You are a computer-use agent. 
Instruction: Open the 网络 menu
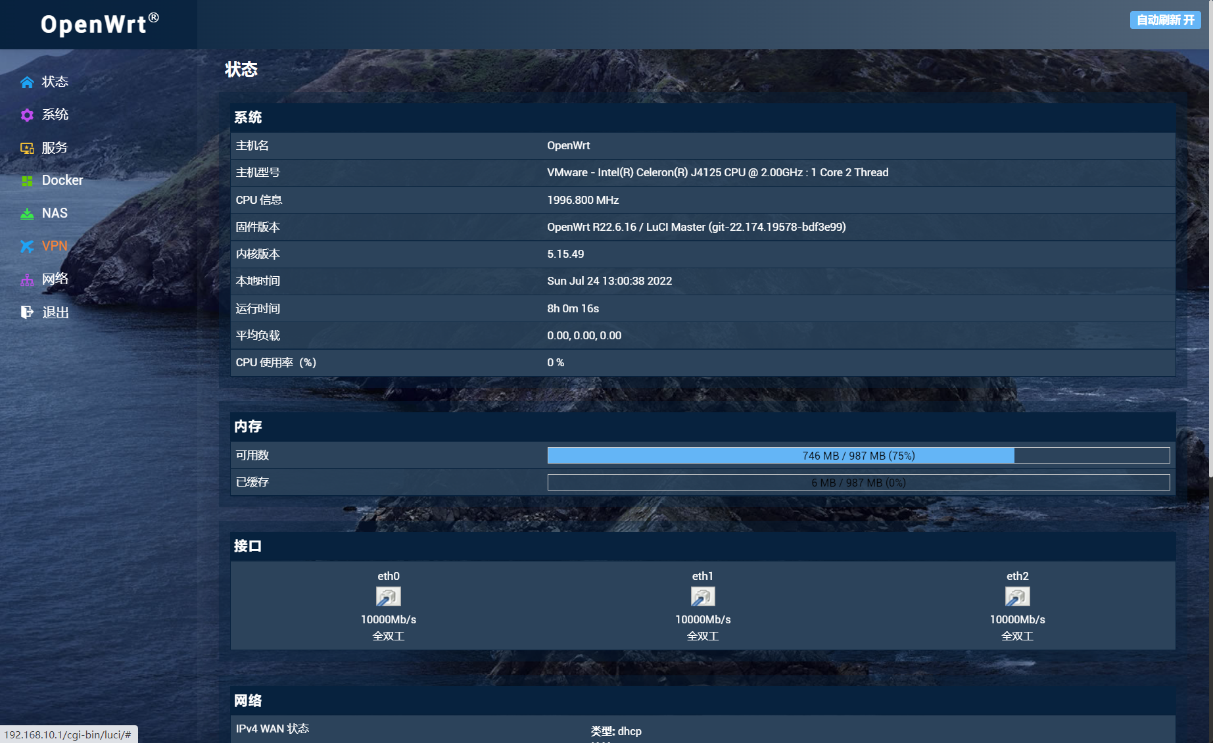(x=55, y=279)
